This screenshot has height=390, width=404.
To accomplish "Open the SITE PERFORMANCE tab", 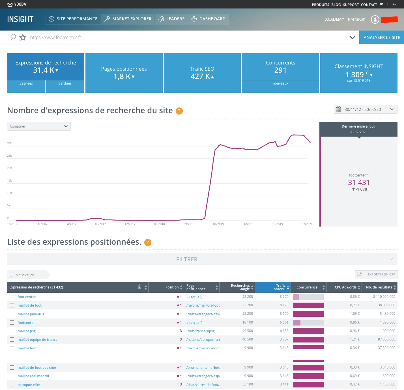I will [73, 19].
